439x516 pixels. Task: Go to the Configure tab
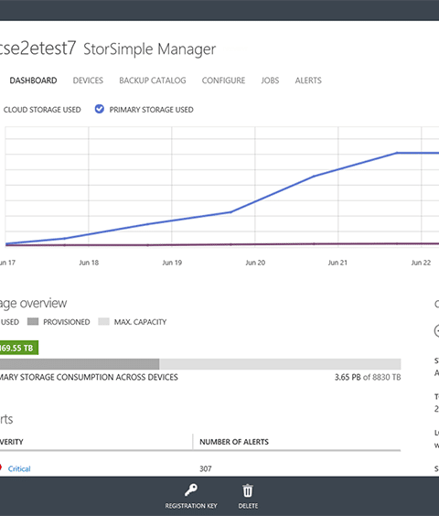pyautogui.click(x=223, y=81)
